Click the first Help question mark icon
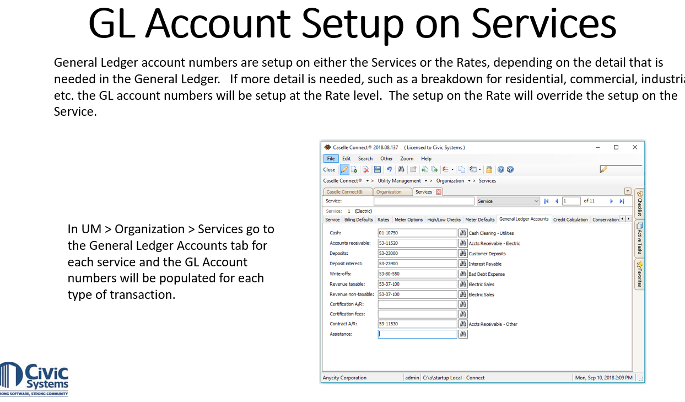685x402 pixels. pos(501,169)
